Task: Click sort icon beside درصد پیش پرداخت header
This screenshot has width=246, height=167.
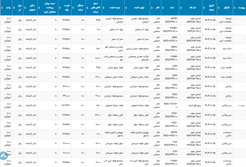Action: pos(39,8)
